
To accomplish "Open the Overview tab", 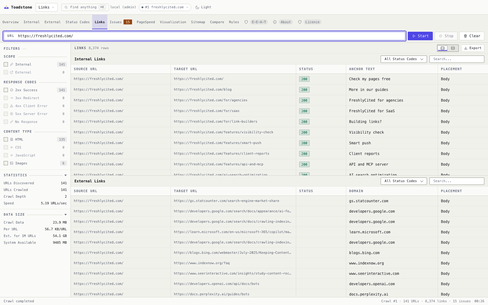I will (x=10, y=22).
